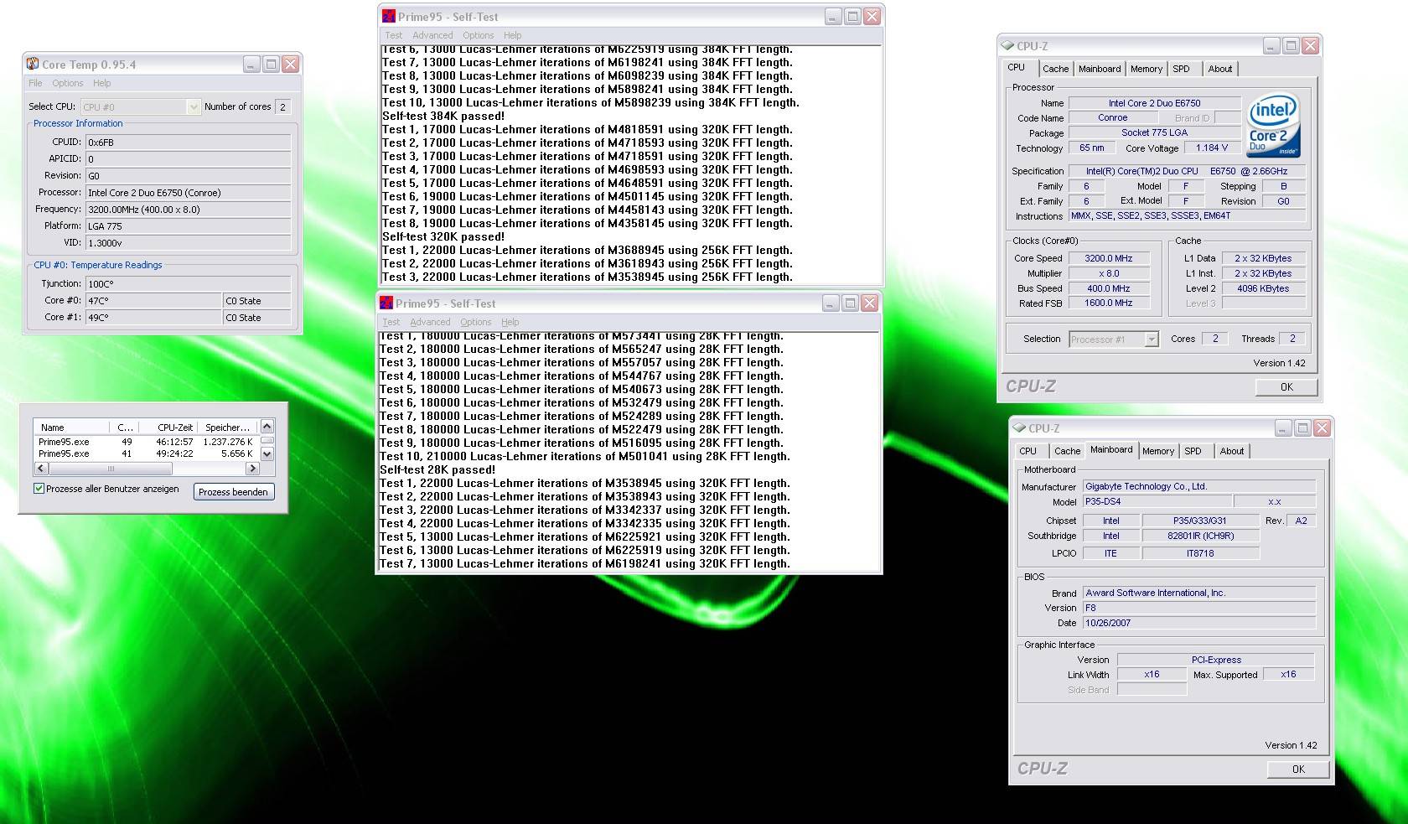Image resolution: width=1408 pixels, height=824 pixels.
Task: Click the Model value P35-DS4 in CPU-Z
Action: pos(1157,501)
